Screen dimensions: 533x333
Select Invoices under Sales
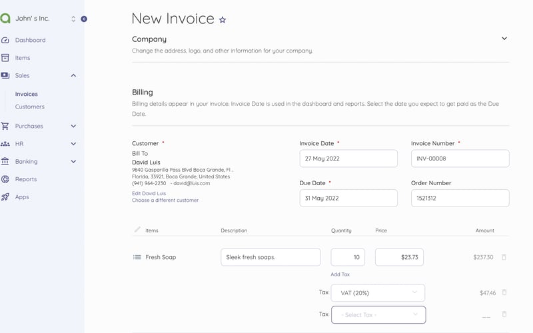(x=26, y=94)
